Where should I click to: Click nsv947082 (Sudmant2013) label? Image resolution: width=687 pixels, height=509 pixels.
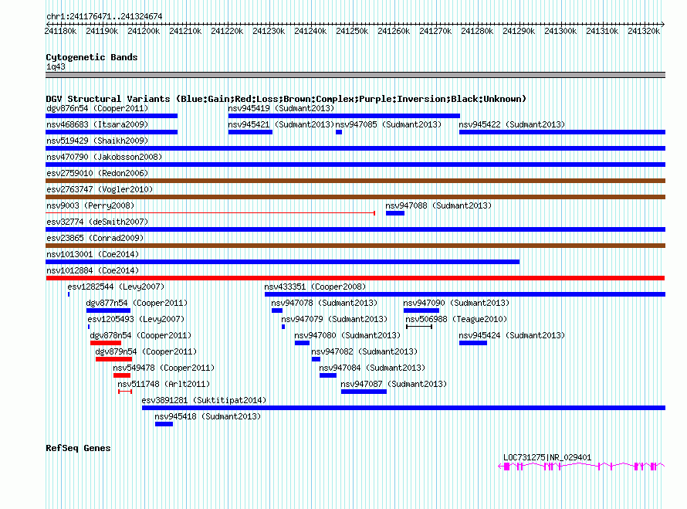[x=364, y=351]
